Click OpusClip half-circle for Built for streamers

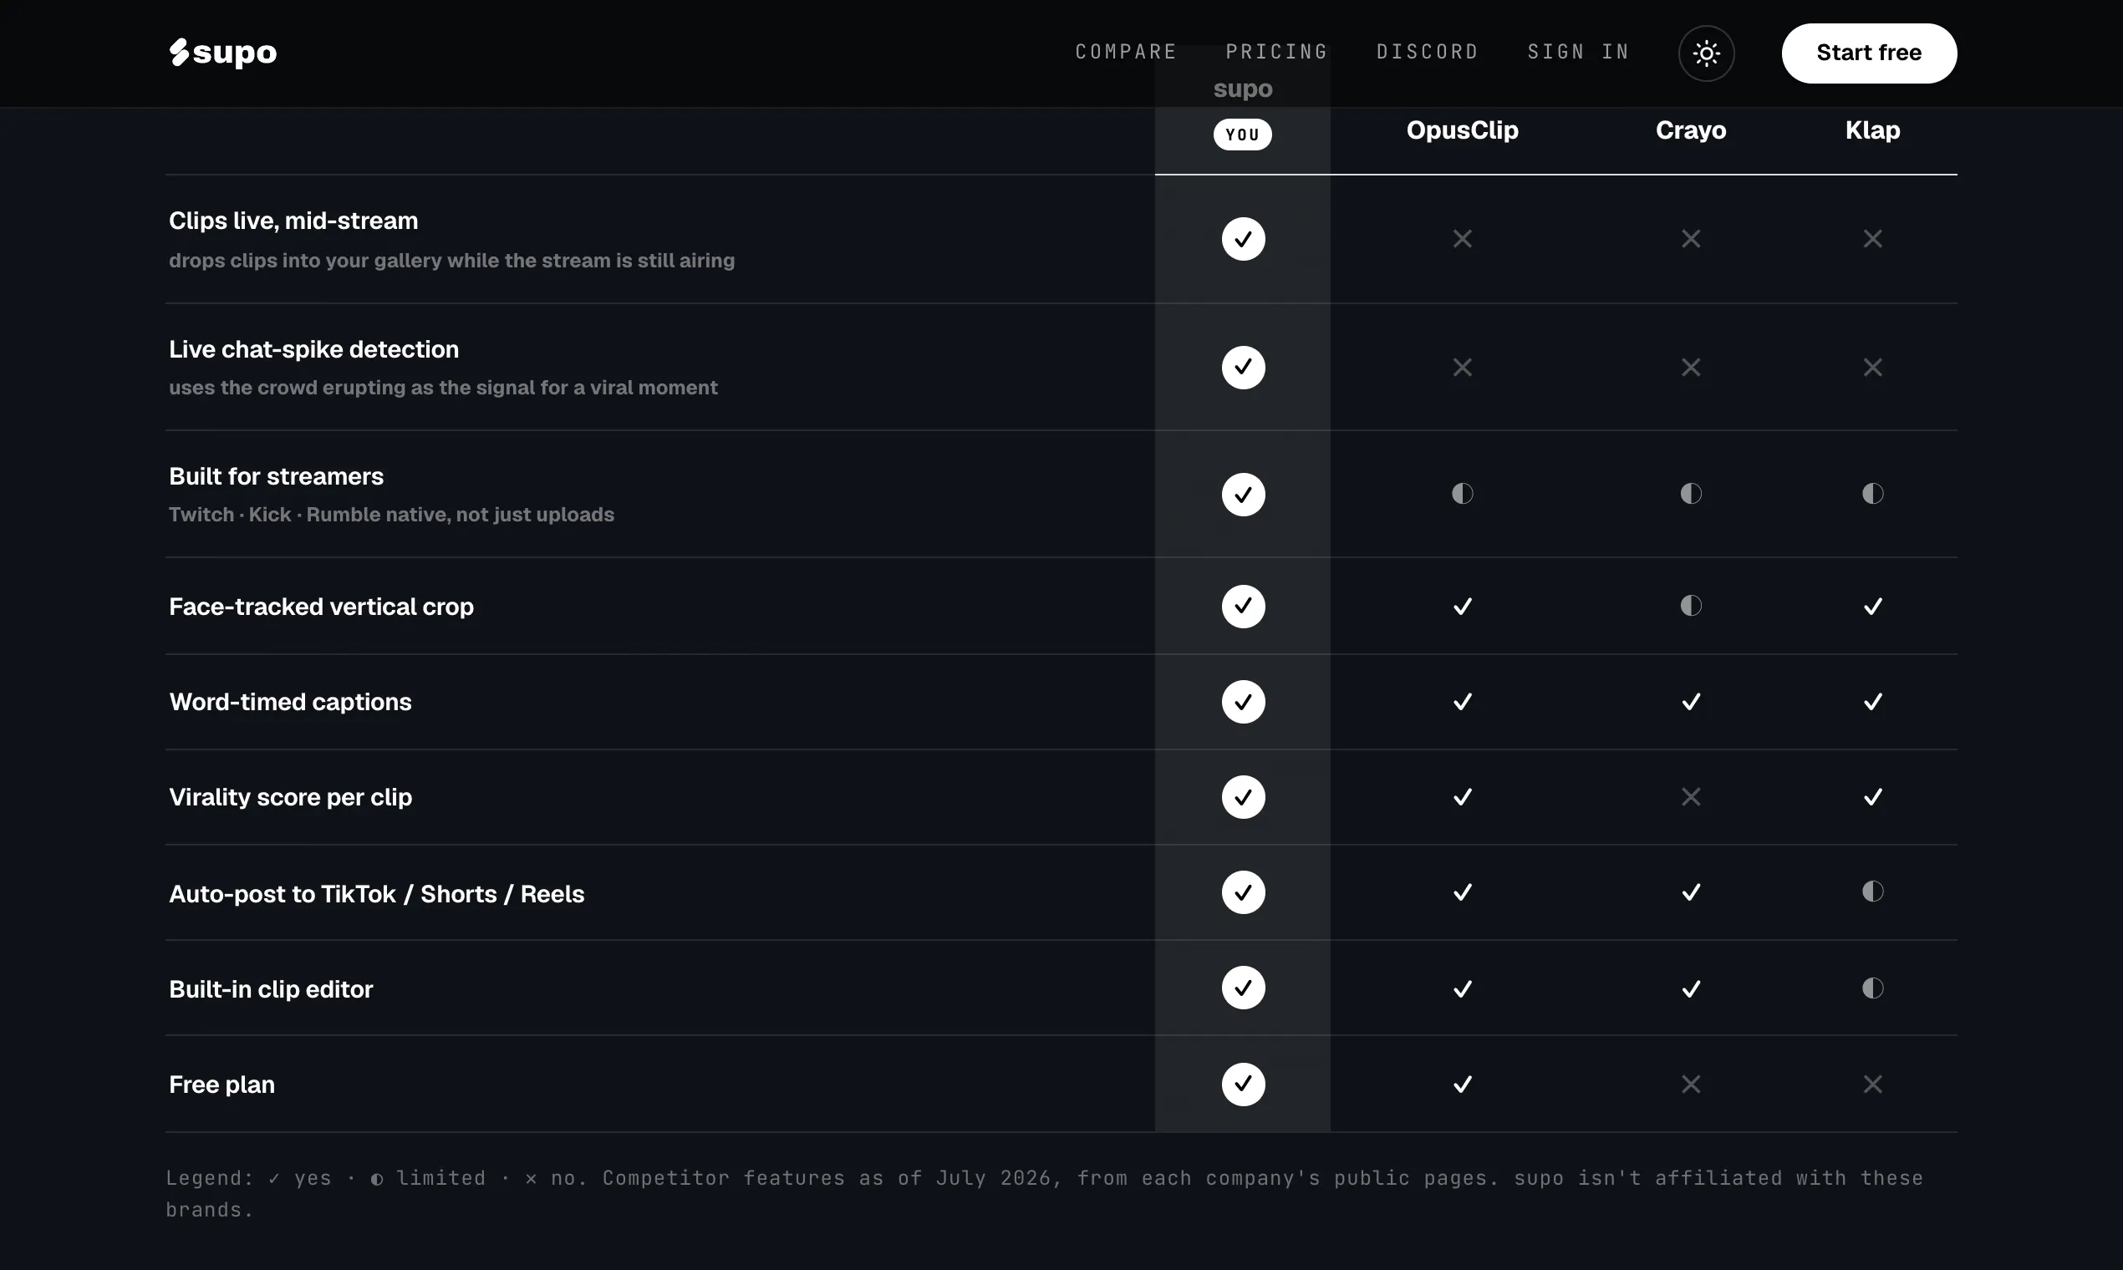point(1462,493)
